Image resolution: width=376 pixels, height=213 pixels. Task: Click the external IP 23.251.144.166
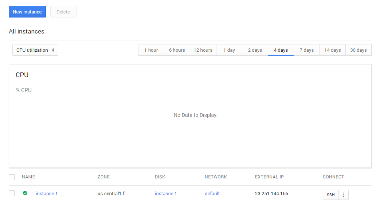point(271,194)
